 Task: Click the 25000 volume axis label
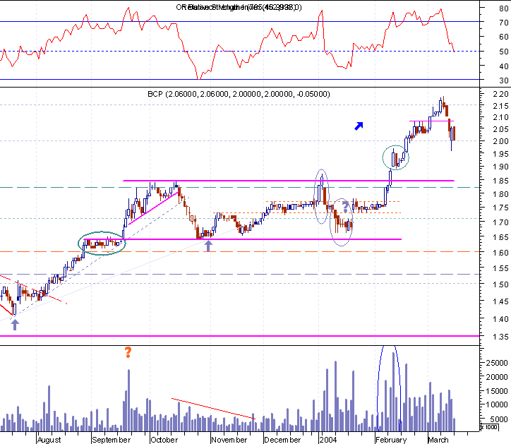pos(497,363)
